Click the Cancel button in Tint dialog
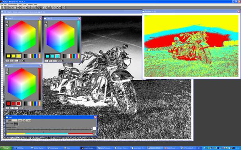The width and height of the screenshot is (241, 150). [28, 121]
